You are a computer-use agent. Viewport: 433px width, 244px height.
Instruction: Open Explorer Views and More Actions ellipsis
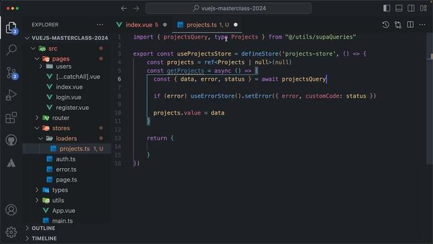click(x=100, y=25)
